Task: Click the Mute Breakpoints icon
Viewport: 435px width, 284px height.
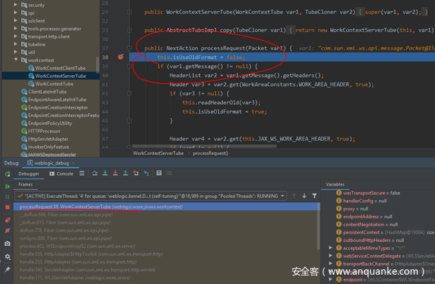Action: tap(7, 232)
